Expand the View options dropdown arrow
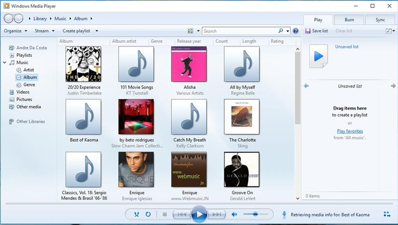Image resolution: width=398 pixels, height=225 pixels. (198, 31)
